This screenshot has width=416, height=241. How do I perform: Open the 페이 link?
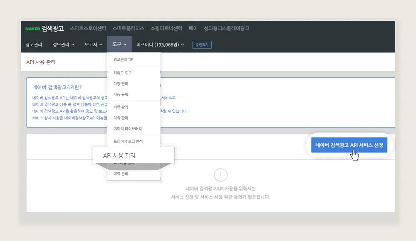click(x=193, y=28)
